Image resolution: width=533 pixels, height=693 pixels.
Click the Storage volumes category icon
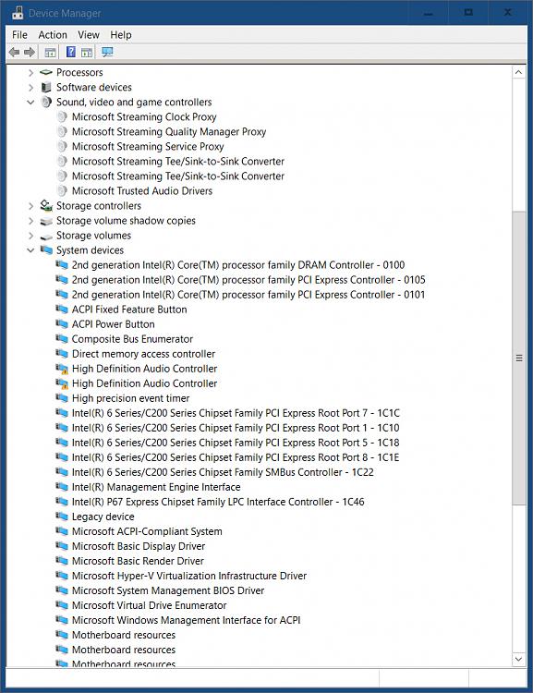click(46, 236)
